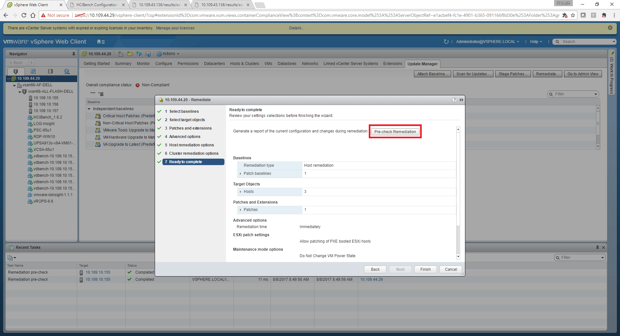Go to wizard step 4 Advanced options
The height and width of the screenshot is (336, 620).
click(184, 137)
